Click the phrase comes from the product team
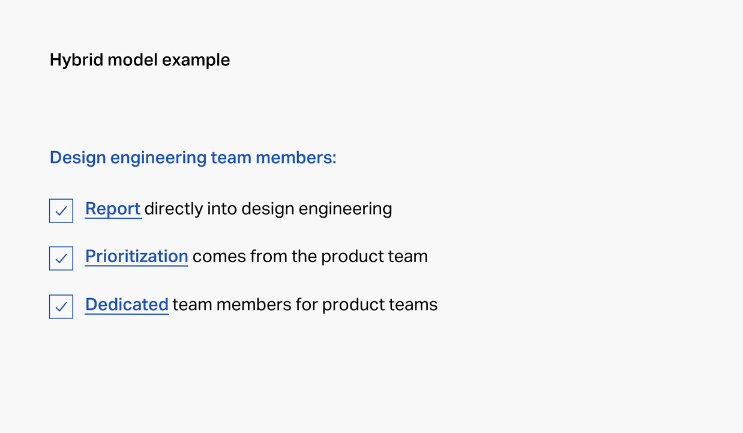 [310, 257]
